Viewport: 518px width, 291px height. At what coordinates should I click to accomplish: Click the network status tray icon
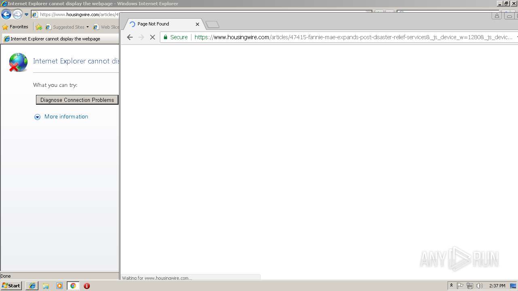470,286
